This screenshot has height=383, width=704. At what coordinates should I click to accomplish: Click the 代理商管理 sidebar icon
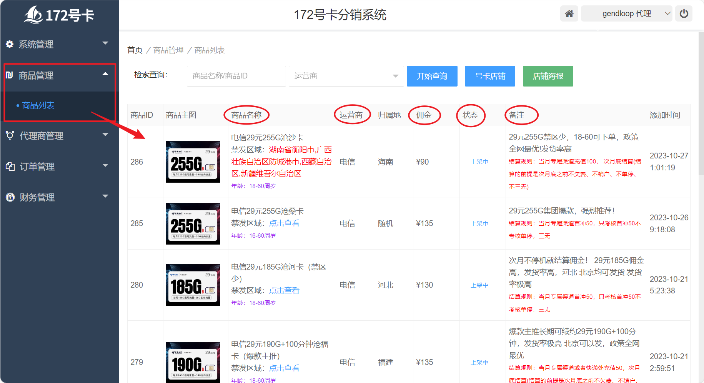coord(10,136)
